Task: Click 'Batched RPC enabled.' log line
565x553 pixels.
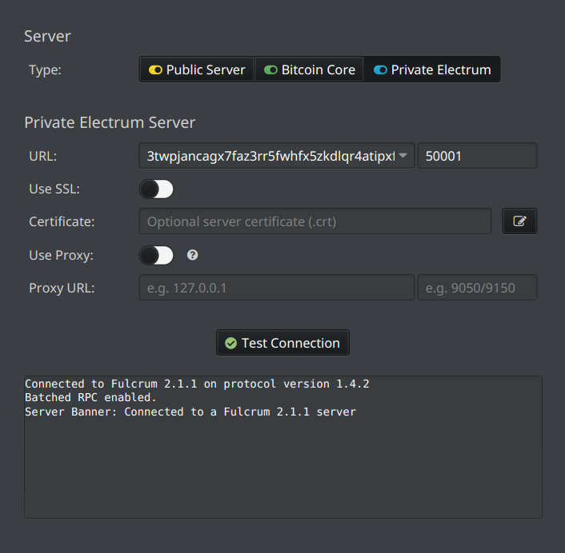Action: (x=90, y=398)
